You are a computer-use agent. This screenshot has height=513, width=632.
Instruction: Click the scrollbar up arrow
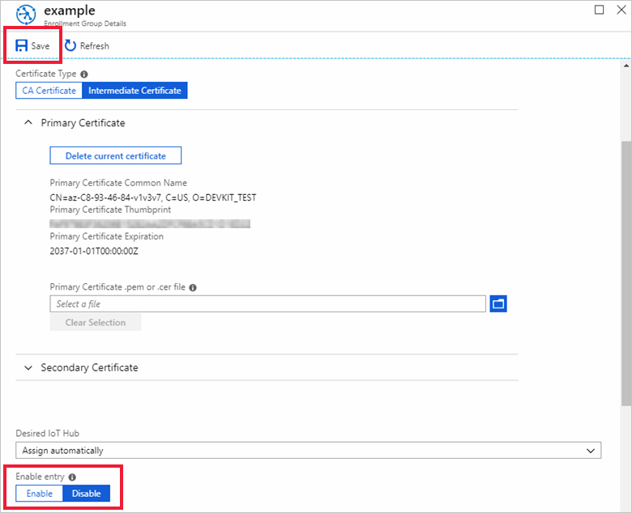(626, 66)
